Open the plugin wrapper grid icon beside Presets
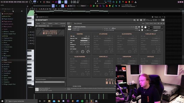The height and width of the screenshot is (103, 184). click(x=152, y=17)
